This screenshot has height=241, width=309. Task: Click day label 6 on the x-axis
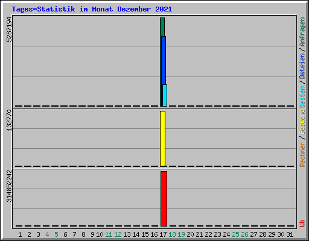click(x=65, y=234)
